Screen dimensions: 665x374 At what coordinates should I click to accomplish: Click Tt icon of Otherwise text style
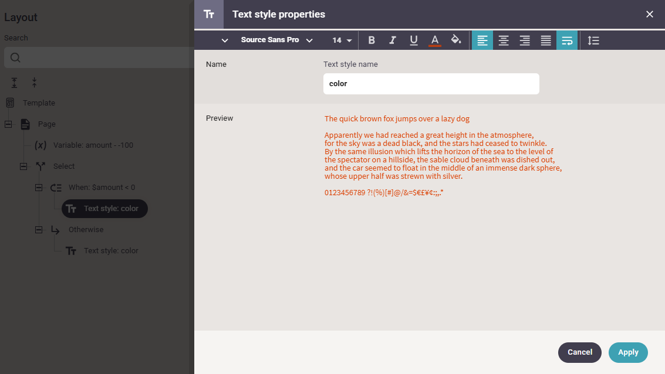[71, 251]
